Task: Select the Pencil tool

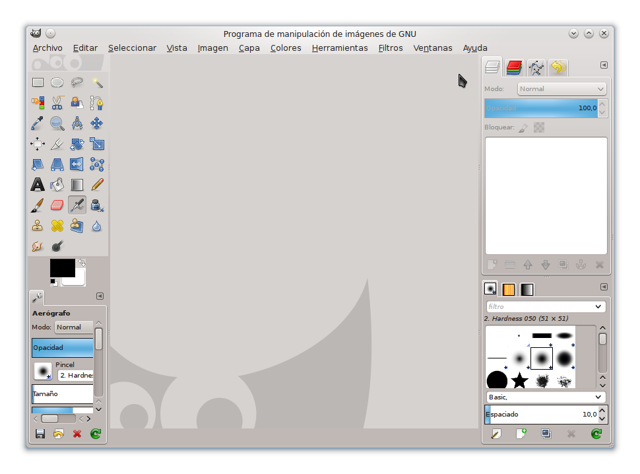Action: point(97,185)
